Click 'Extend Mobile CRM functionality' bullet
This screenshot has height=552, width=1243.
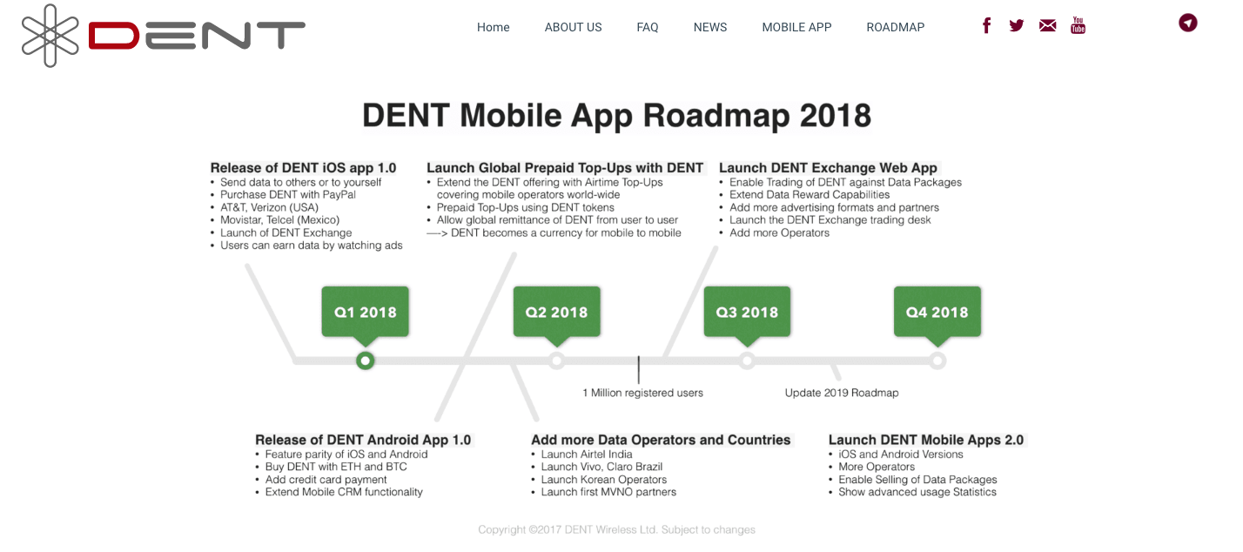coord(344,492)
